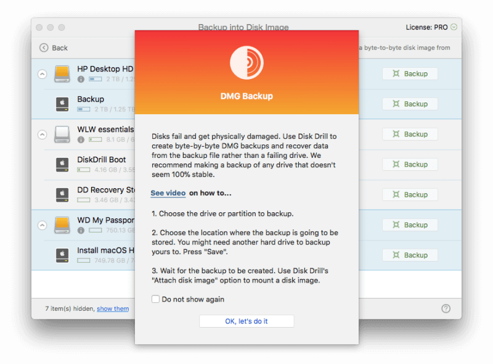Click the DMG Backup dialog title
The image size is (493, 364).
246,96
